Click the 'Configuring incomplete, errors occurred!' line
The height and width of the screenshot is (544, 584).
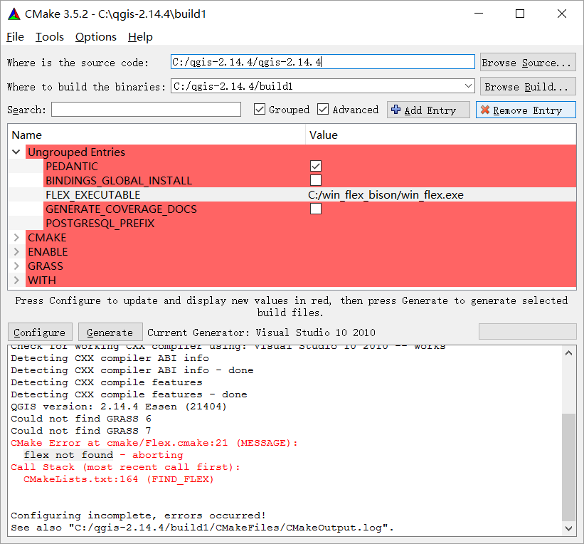(138, 516)
